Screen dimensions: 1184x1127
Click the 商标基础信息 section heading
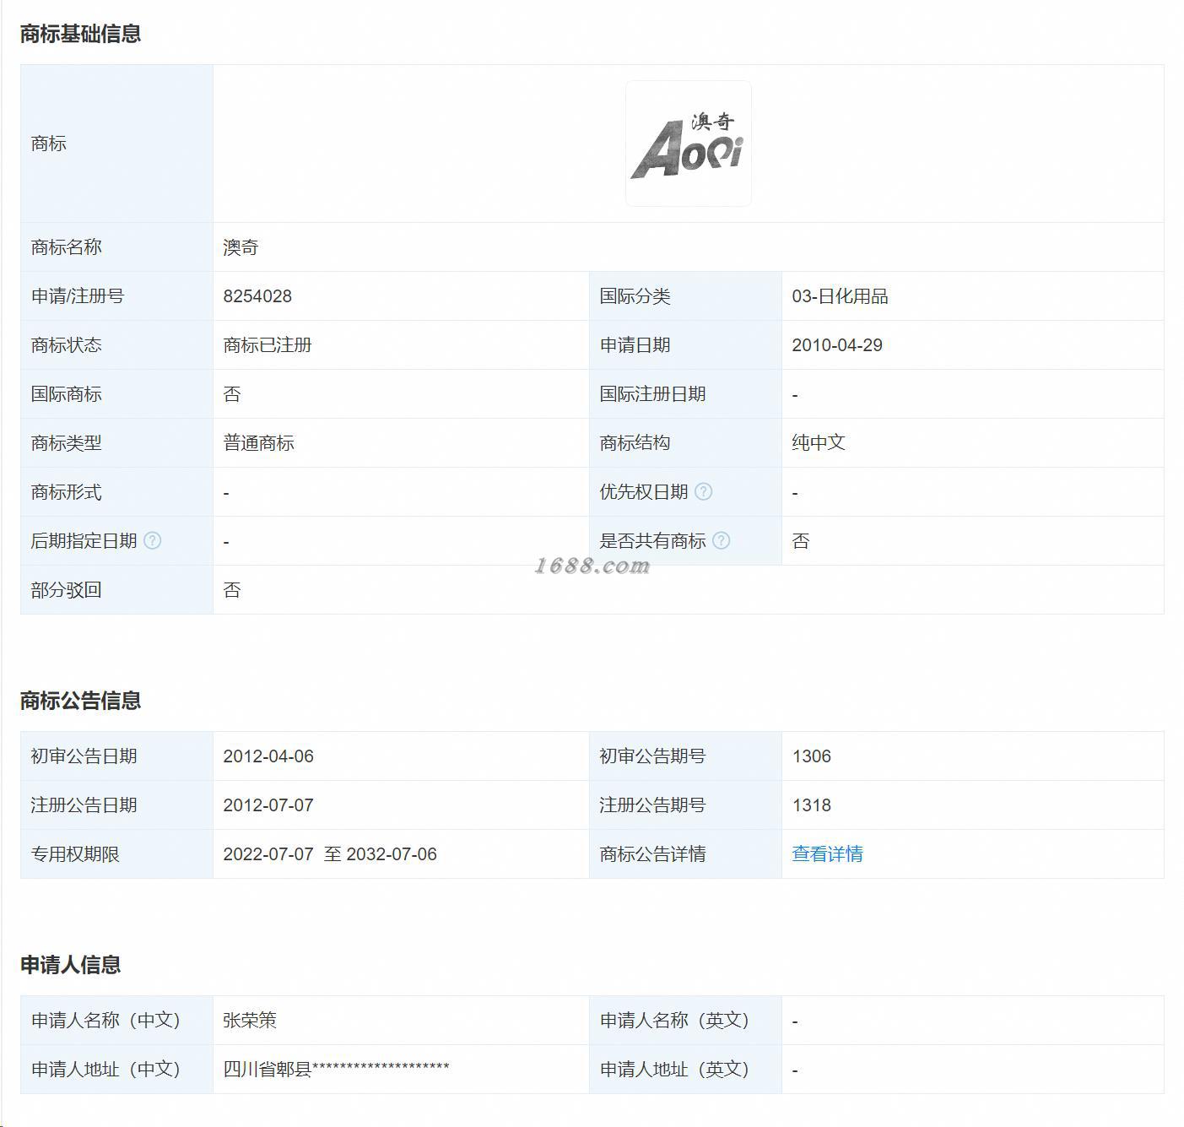80,34
